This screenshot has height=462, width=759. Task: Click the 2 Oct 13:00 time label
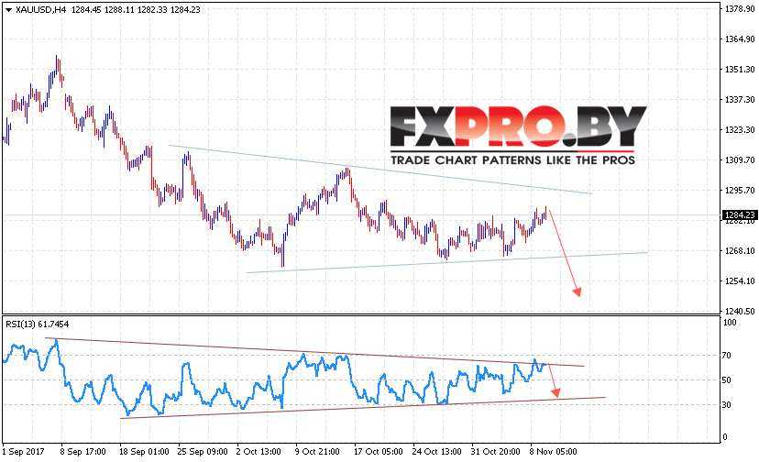258,452
